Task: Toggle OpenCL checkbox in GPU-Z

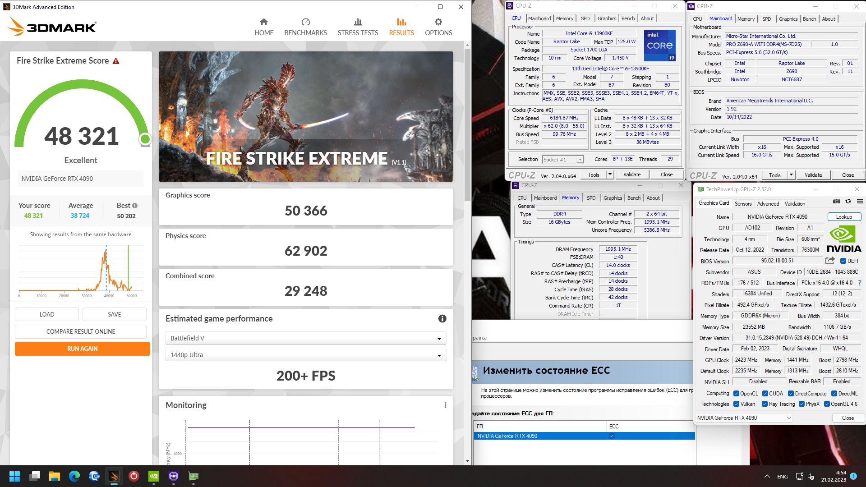Action: tap(736, 394)
